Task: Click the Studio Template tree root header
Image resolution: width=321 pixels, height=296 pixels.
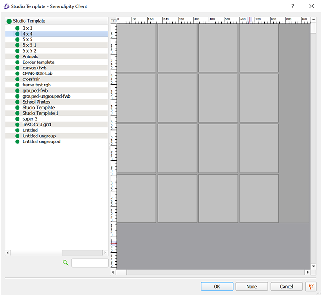Action: (x=56, y=21)
